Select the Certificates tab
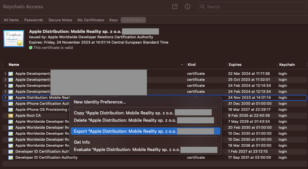308x169 pixels. click(x=133, y=20)
